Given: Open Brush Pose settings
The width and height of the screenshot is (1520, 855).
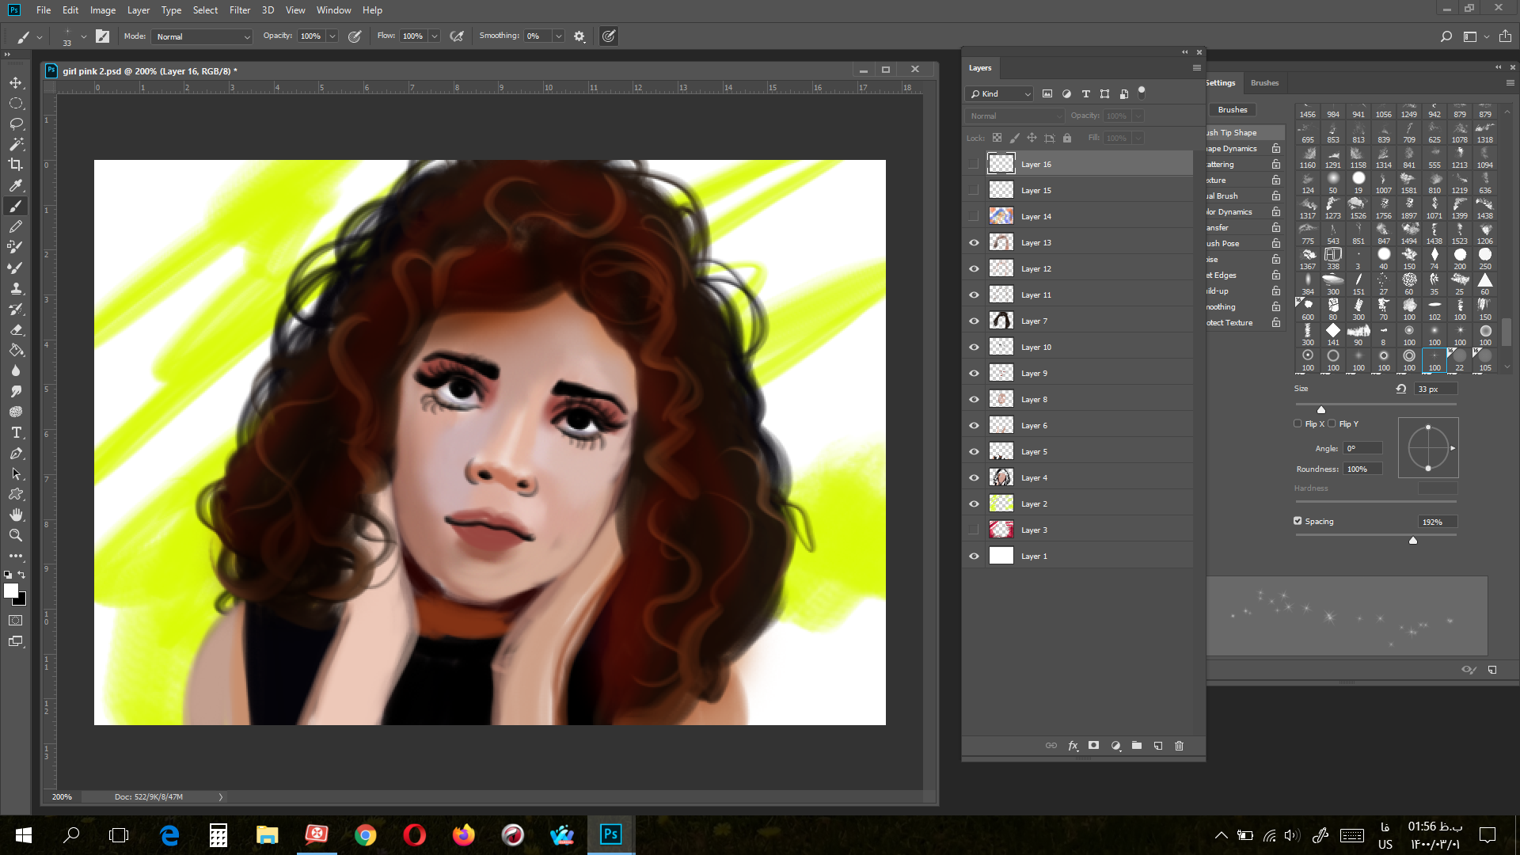Looking at the screenshot, I should coord(1223,244).
